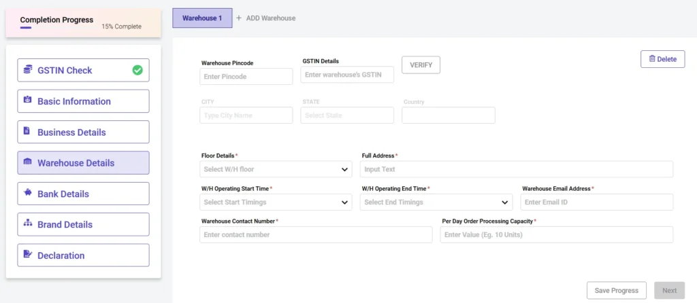Click the Bank Details piggy bank icon
This screenshot has height=303, width=697.
tap(28, 193)
